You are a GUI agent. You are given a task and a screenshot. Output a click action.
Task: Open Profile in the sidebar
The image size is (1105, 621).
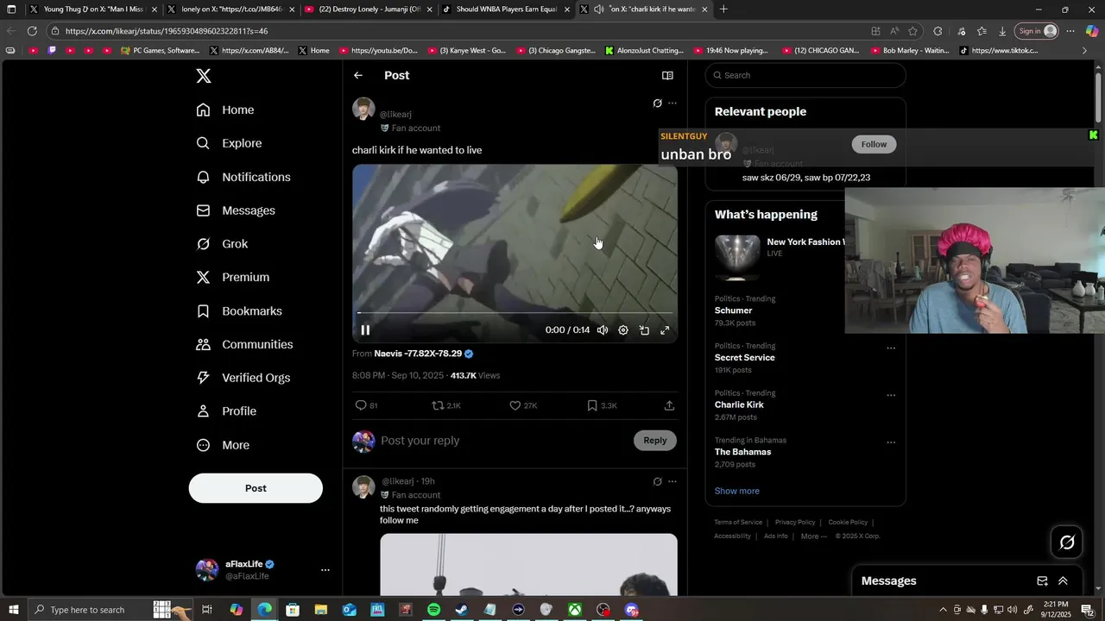[226, 411]
